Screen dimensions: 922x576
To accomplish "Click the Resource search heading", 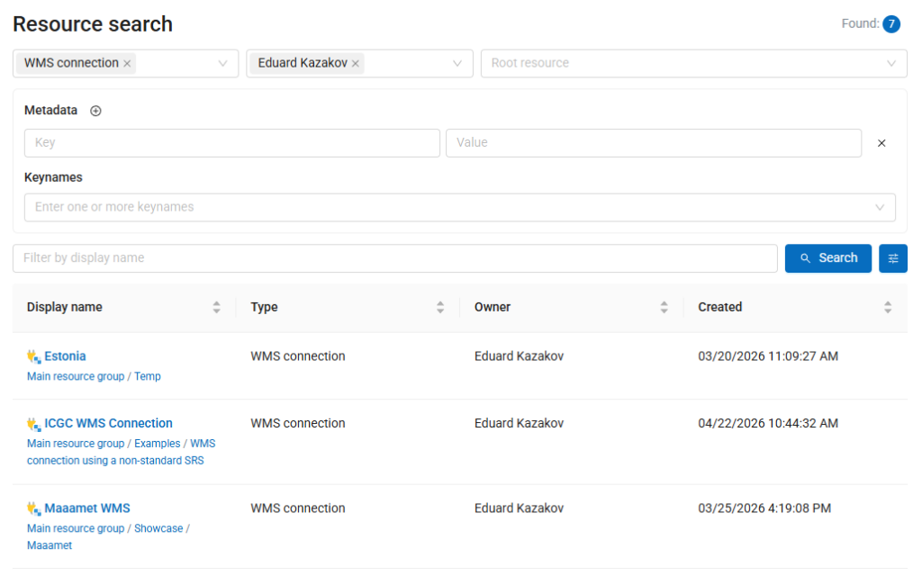I will 93,24.
